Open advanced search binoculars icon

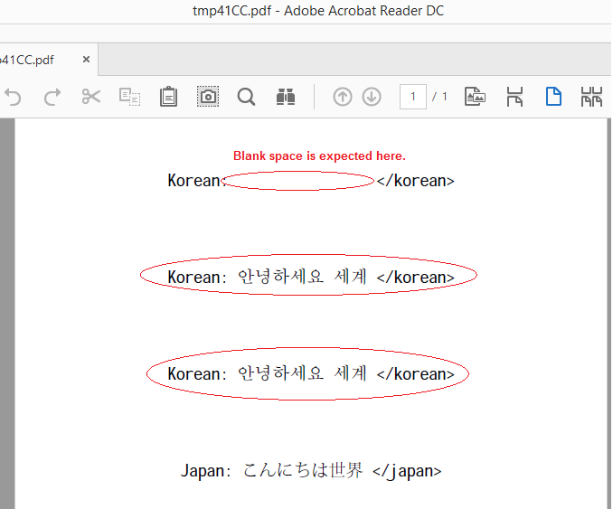click(x=286, y=97)
